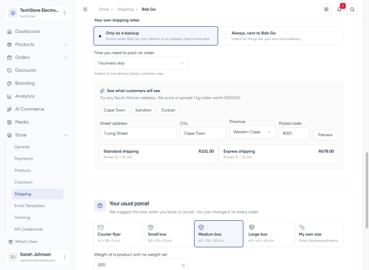
Task: Click the Small box icon
Action: pos(151,227)
